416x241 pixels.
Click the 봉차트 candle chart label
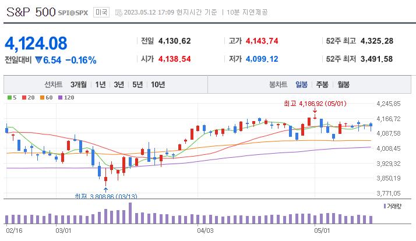(x=278, y=84)
